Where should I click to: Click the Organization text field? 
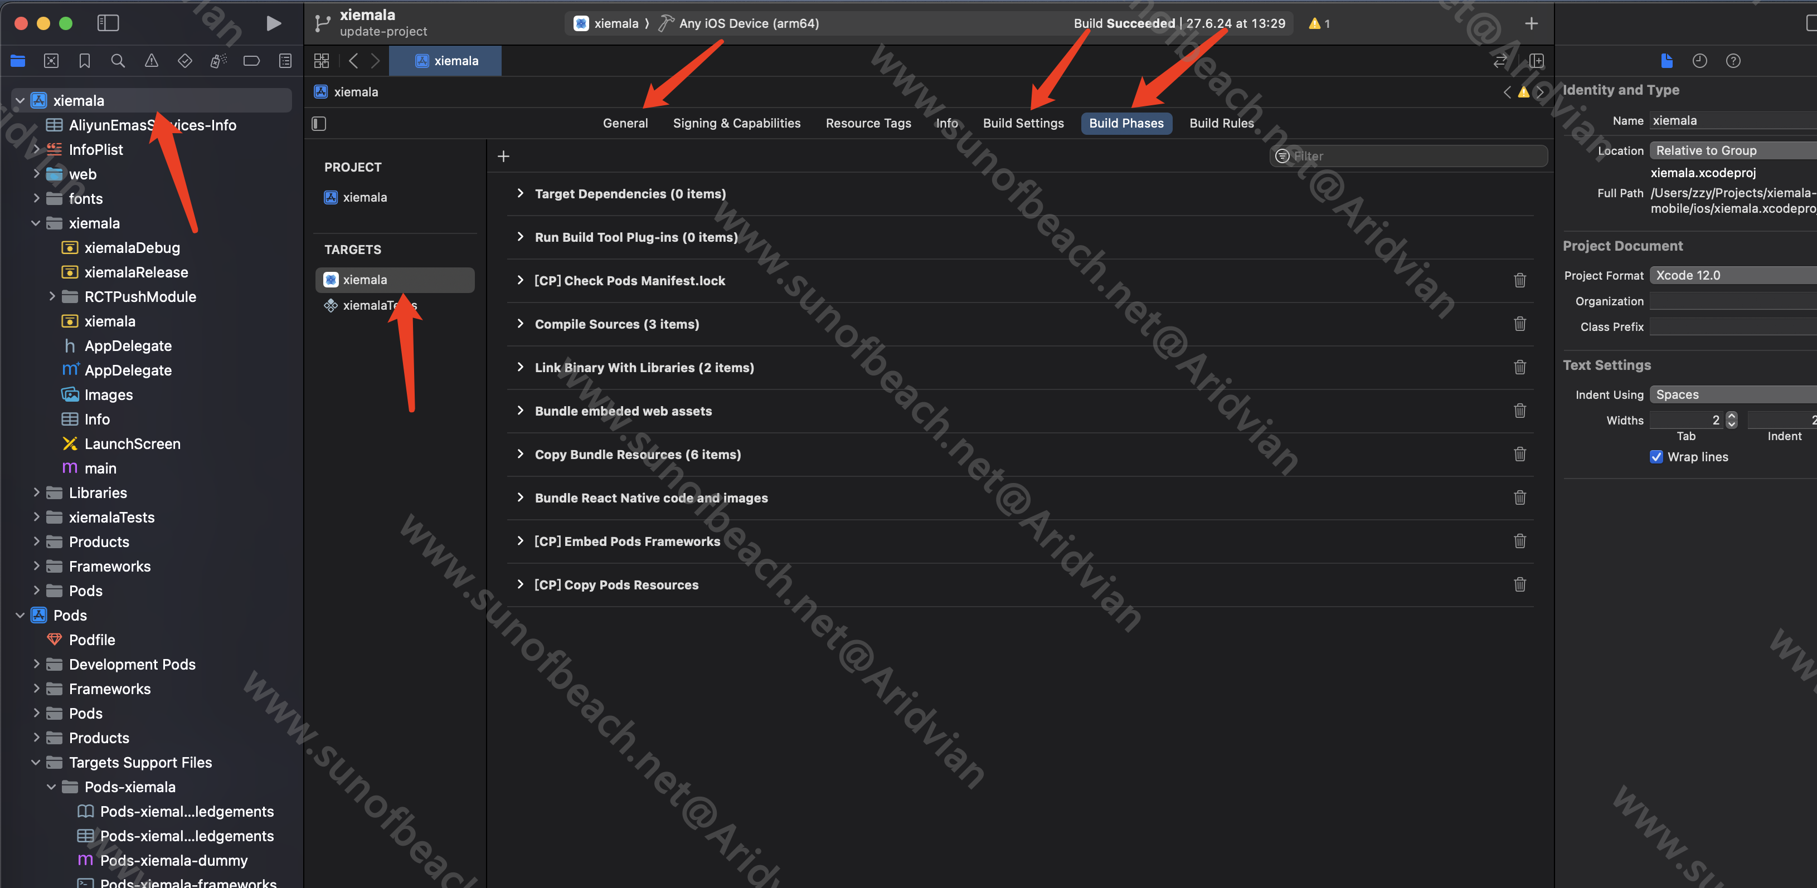pos(1733,301)
